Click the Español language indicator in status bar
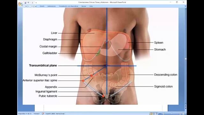Image resolution: width=204 pixels, height=115 pixels. pos(55,114)
